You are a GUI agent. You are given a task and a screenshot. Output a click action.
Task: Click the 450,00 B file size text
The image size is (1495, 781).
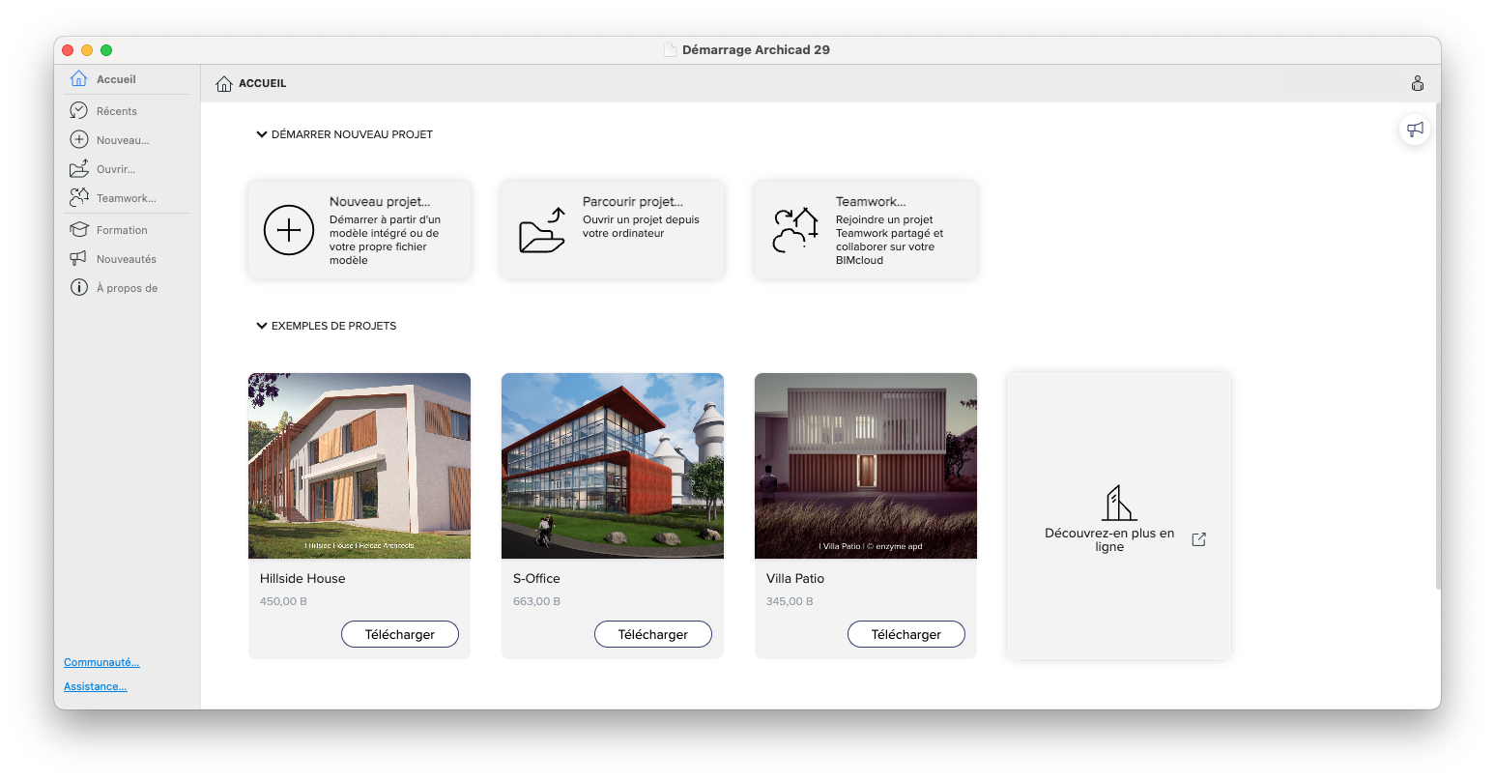point(283,601)
